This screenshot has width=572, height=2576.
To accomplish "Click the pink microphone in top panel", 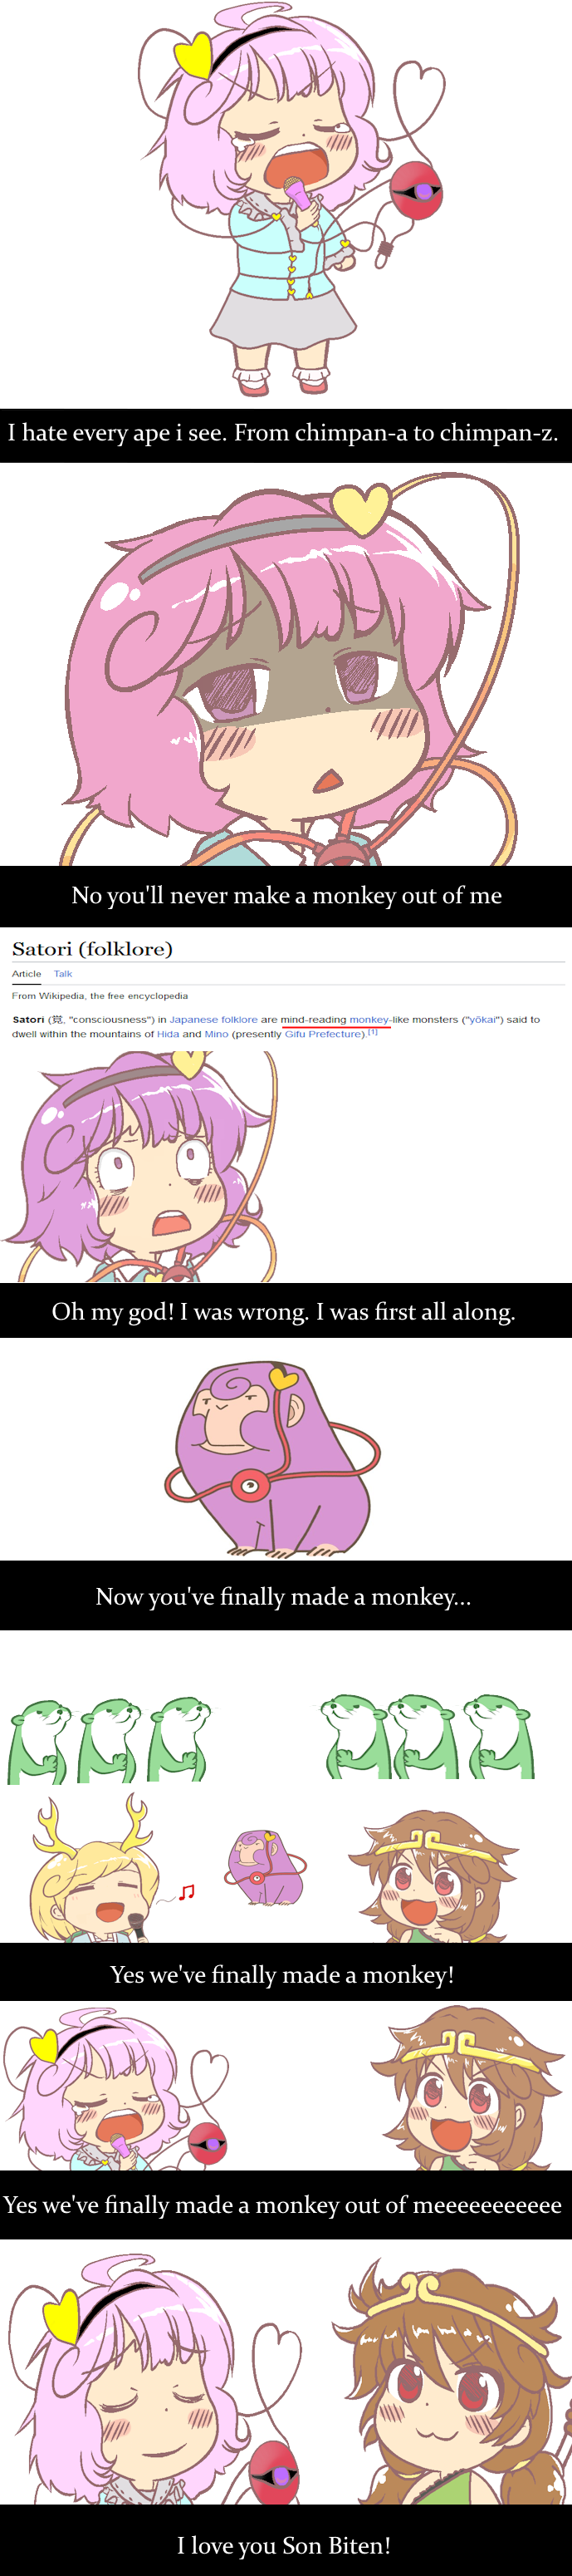I will coord(299,193).
